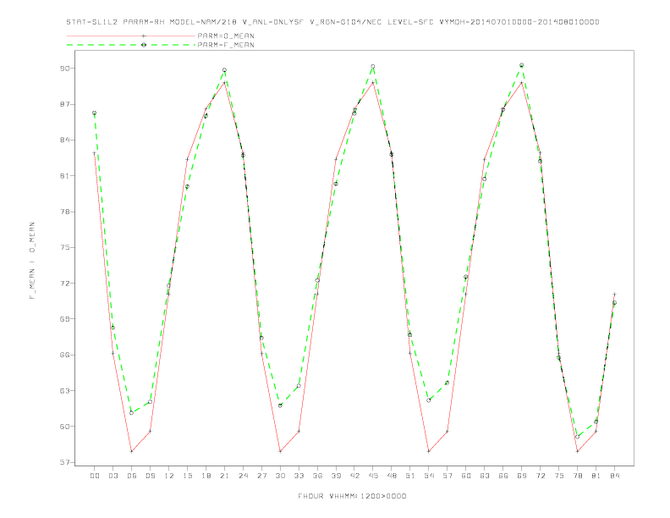Click the x-axis forecast hour label 72
670x518 pixels.
pyautogui.click(x=540, y=476)
